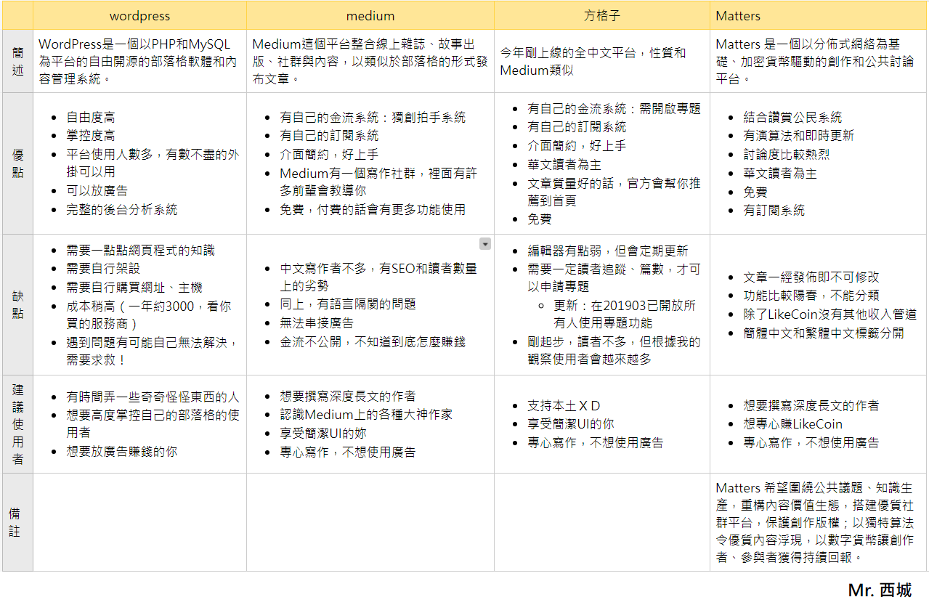This screenshot has width=929, height=605.
Task: Select the Matters 備註 paragraph on 公共議題
Action: click(x=815, y=522)
